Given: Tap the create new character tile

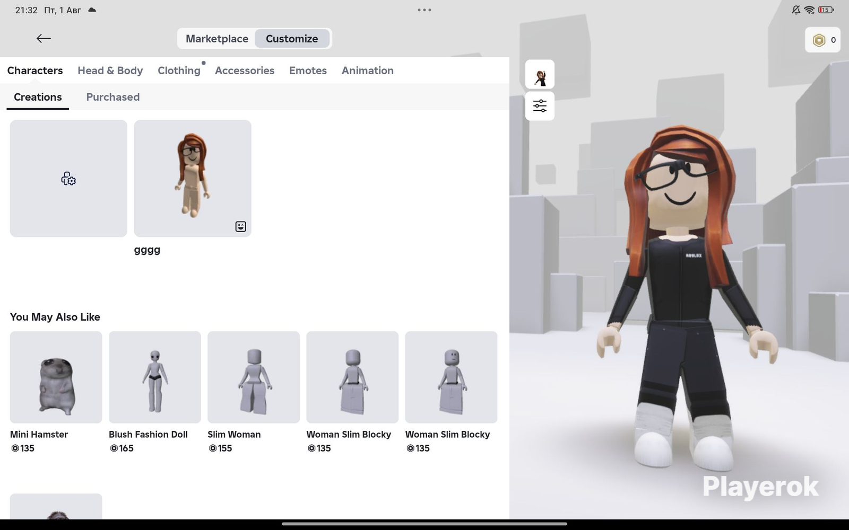Looking at the screenshot, I should pyautogui.click(x=68, y=179).
